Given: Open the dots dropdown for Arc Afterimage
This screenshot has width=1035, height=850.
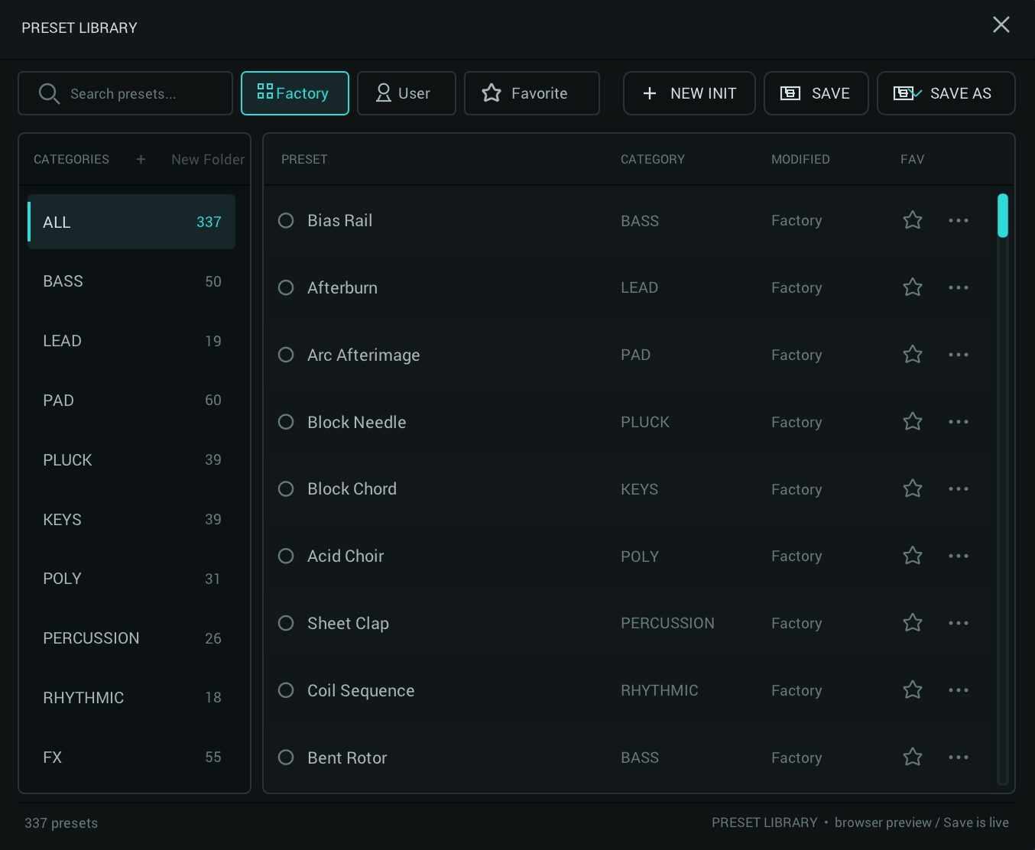Looking at the screenshot, I should pyautogui.click(x=959, y=355).
